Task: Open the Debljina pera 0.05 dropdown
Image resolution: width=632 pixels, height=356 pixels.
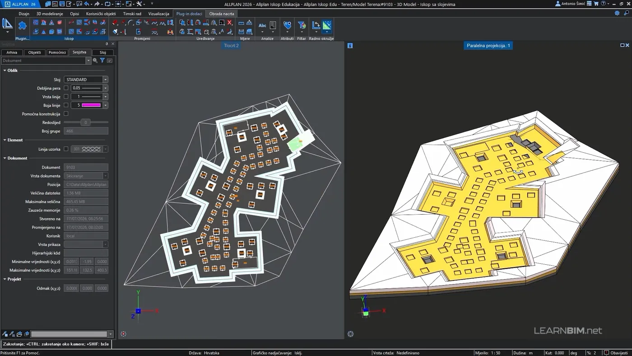Action: point(89,88)
